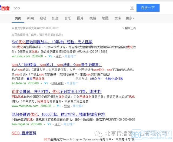The width and height of the screenshot is (173, 142).
Task: Click the 0元入学 link
Action: point(95,79)
